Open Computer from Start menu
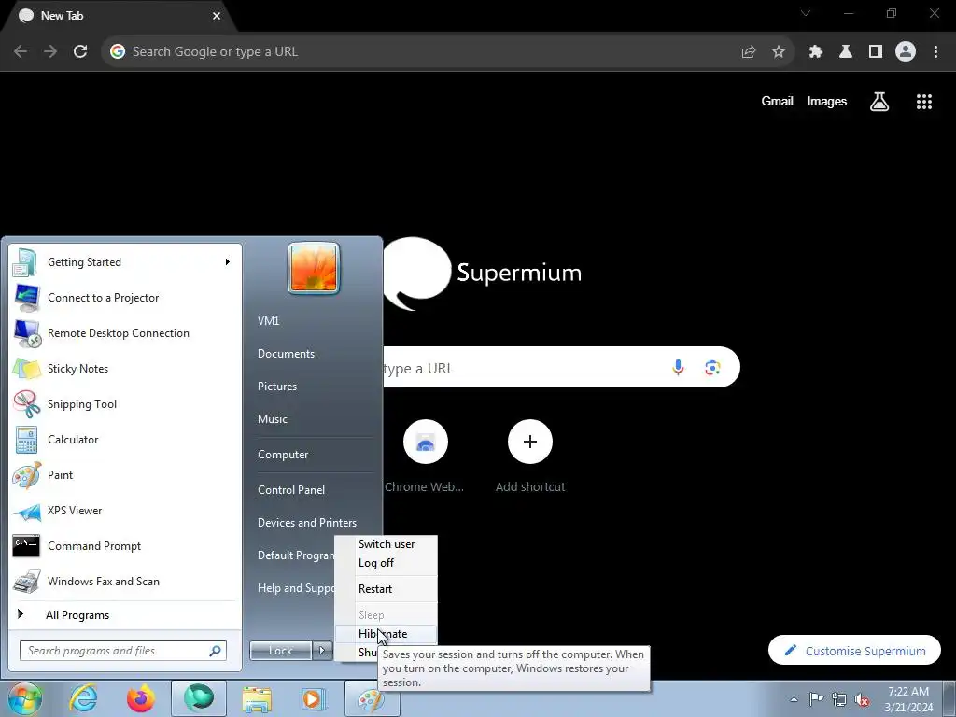Screen dimensions: 956x717 tap(283, 455)
